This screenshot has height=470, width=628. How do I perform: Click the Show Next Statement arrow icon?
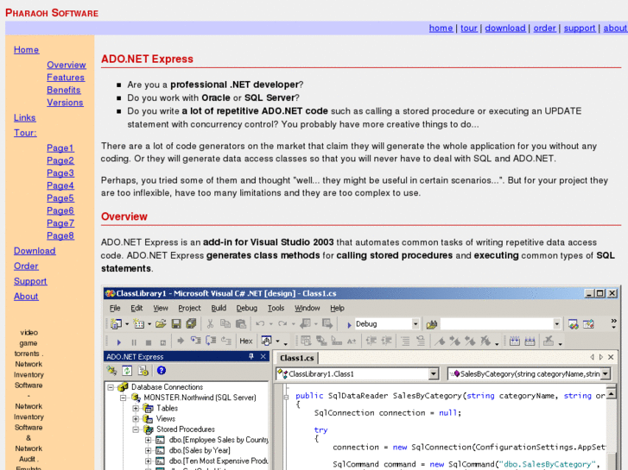[181, 341]
